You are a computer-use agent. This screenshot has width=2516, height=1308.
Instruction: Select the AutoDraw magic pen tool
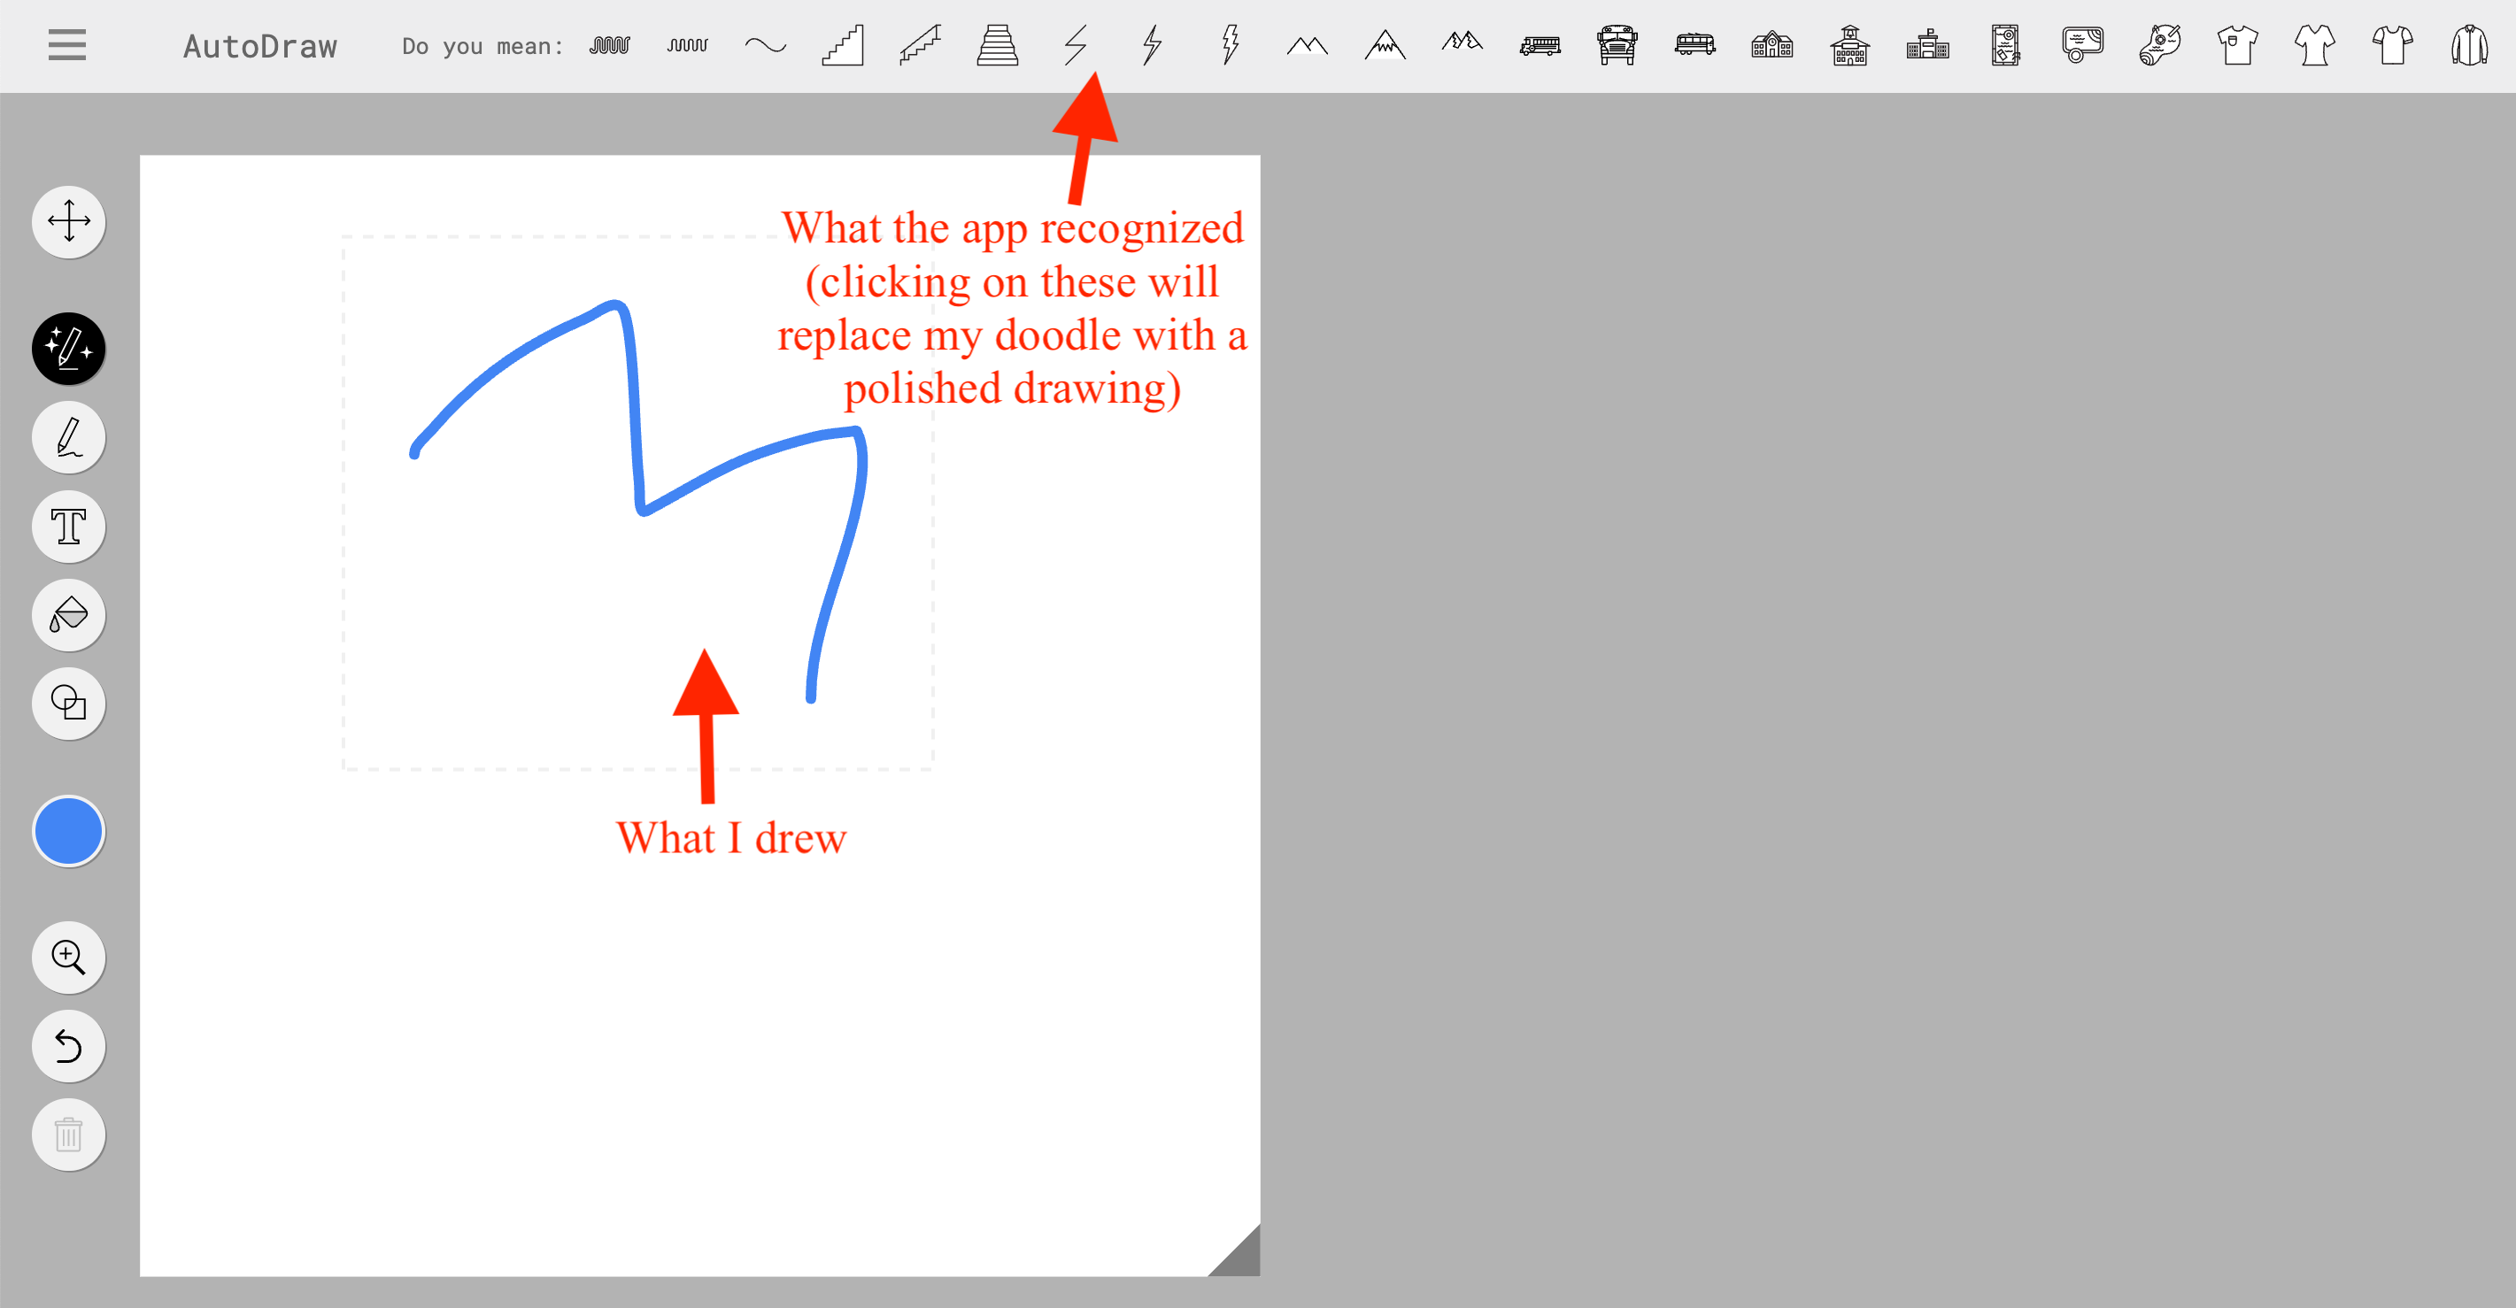[x=68, y=349]
